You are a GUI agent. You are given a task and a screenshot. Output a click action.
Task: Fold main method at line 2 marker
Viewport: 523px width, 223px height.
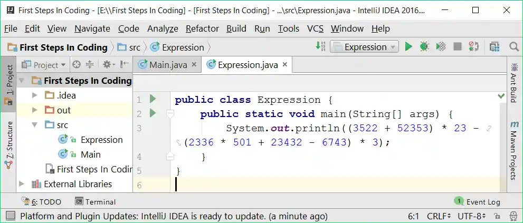pos(170,114)
